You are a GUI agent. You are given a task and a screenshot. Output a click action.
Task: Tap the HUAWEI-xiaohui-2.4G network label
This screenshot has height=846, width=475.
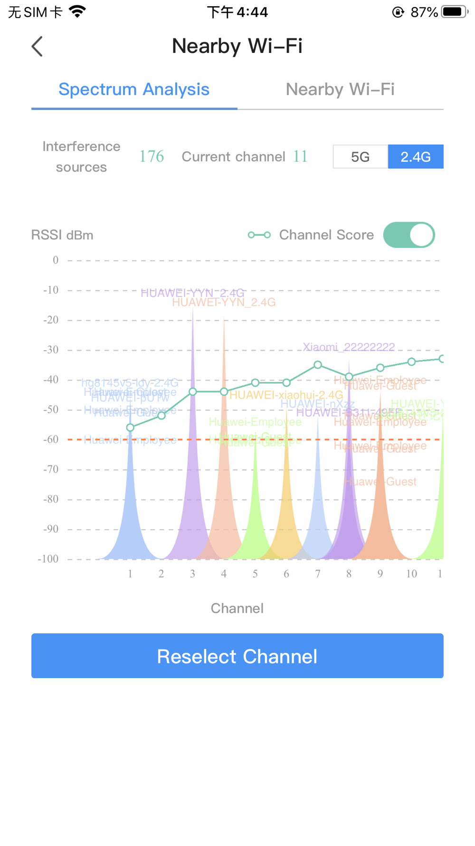tap(286, 395)
